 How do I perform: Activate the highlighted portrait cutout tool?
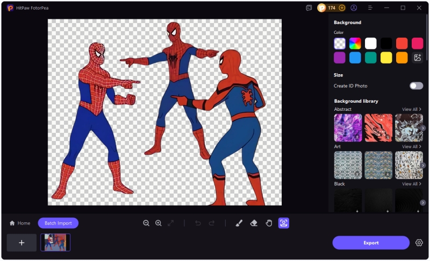click(x=284, y=223)
